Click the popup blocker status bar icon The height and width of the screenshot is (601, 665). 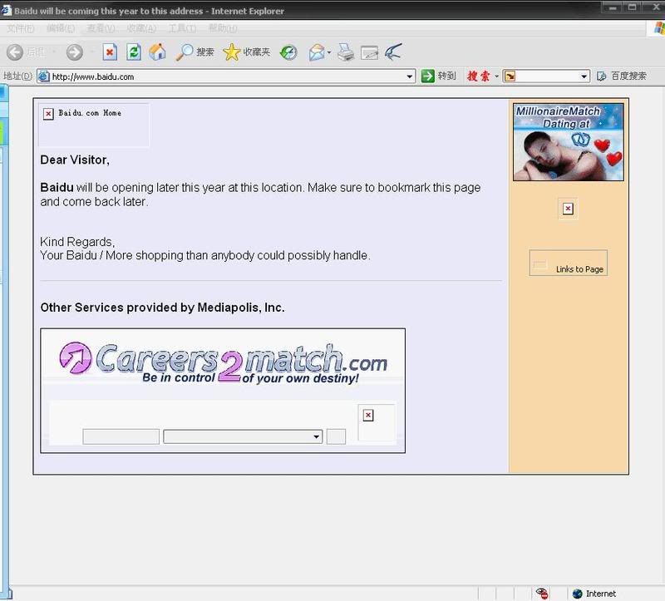[x=542, y=594]
